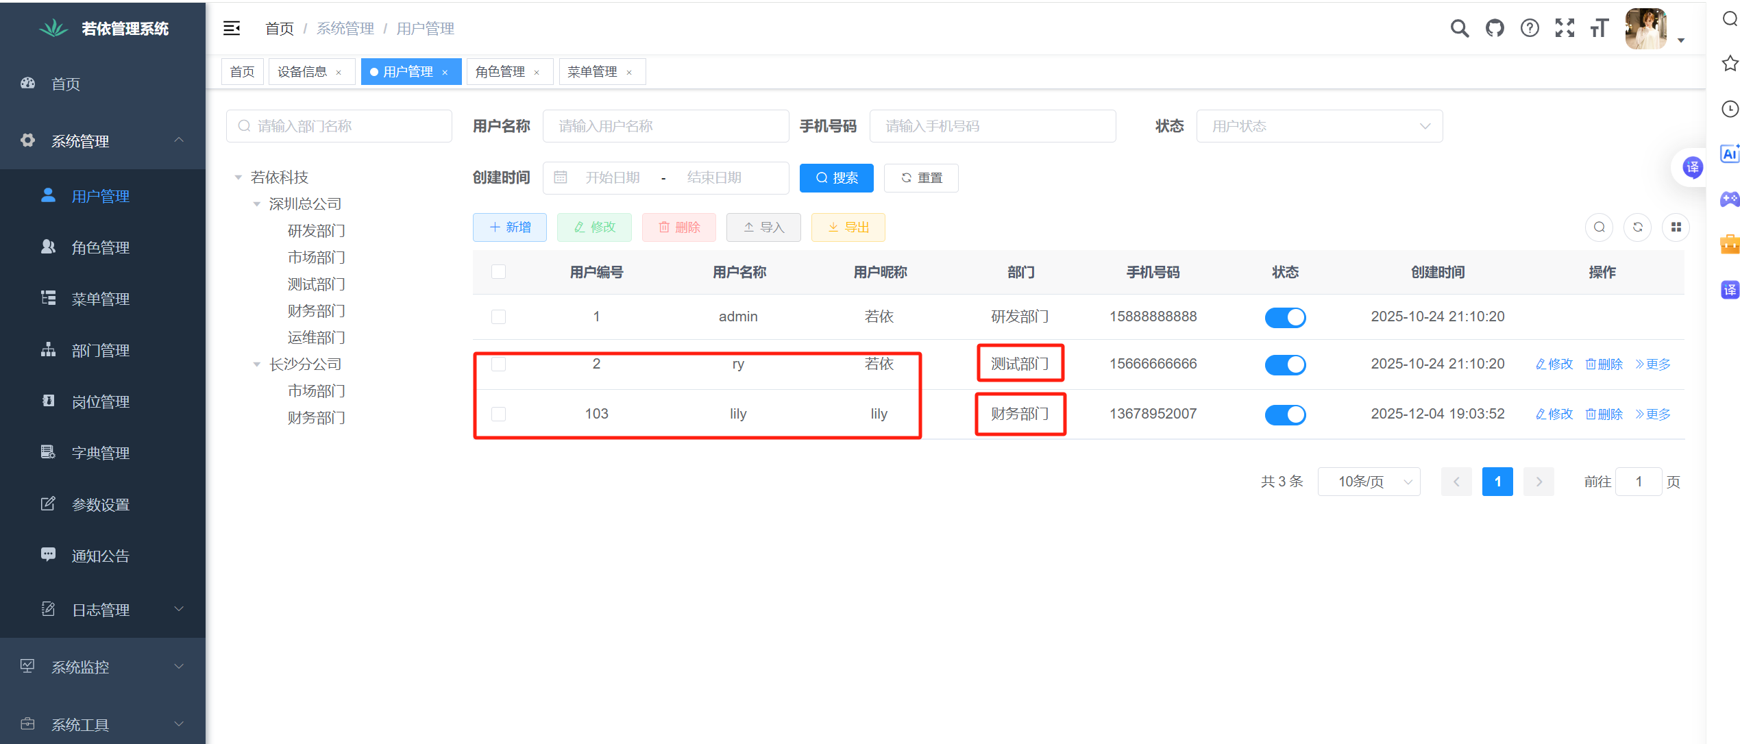The width and height of the screenshot is (1740, 744).
Task: Refresh the user table via circular arrow icon
Action: [1637, 227]
